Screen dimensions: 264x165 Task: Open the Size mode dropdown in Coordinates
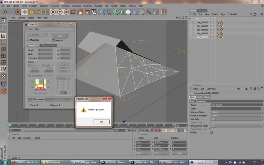coord(161,153)
